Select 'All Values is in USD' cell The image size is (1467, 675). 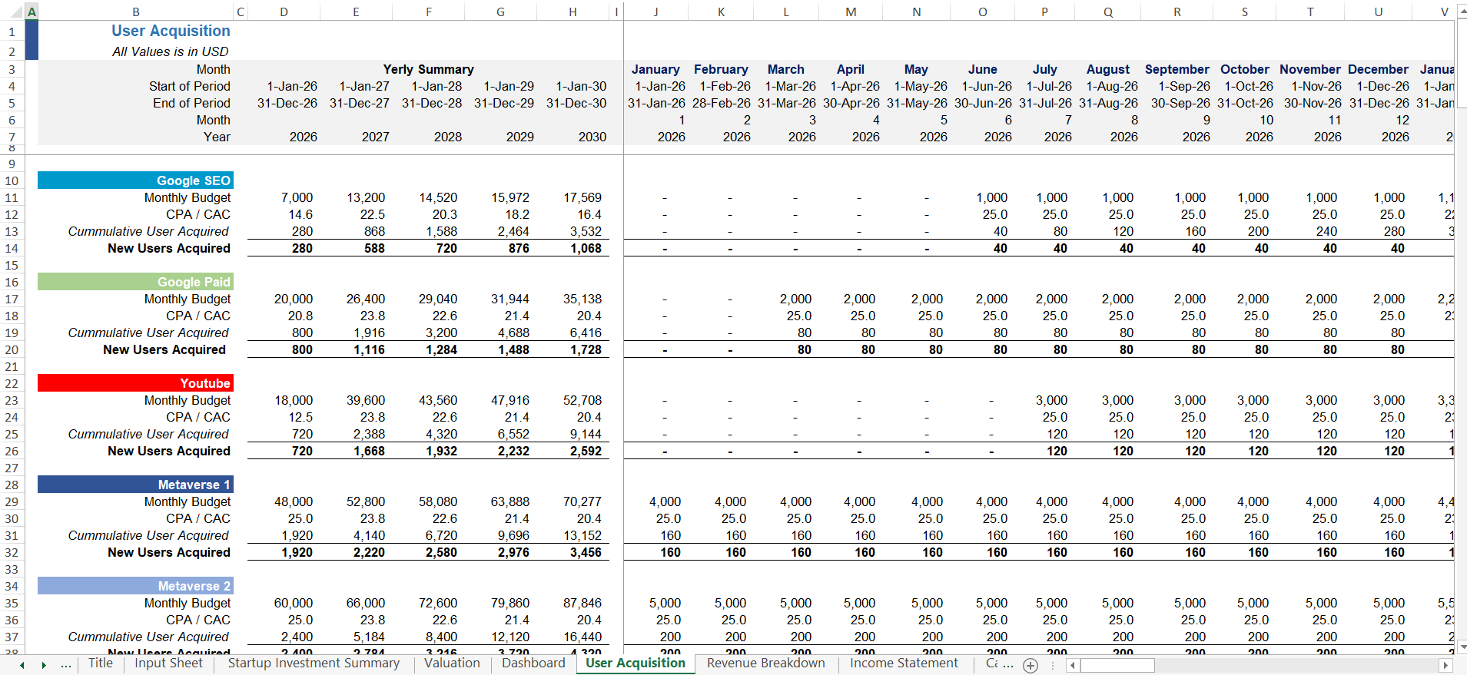click(171, 51)
